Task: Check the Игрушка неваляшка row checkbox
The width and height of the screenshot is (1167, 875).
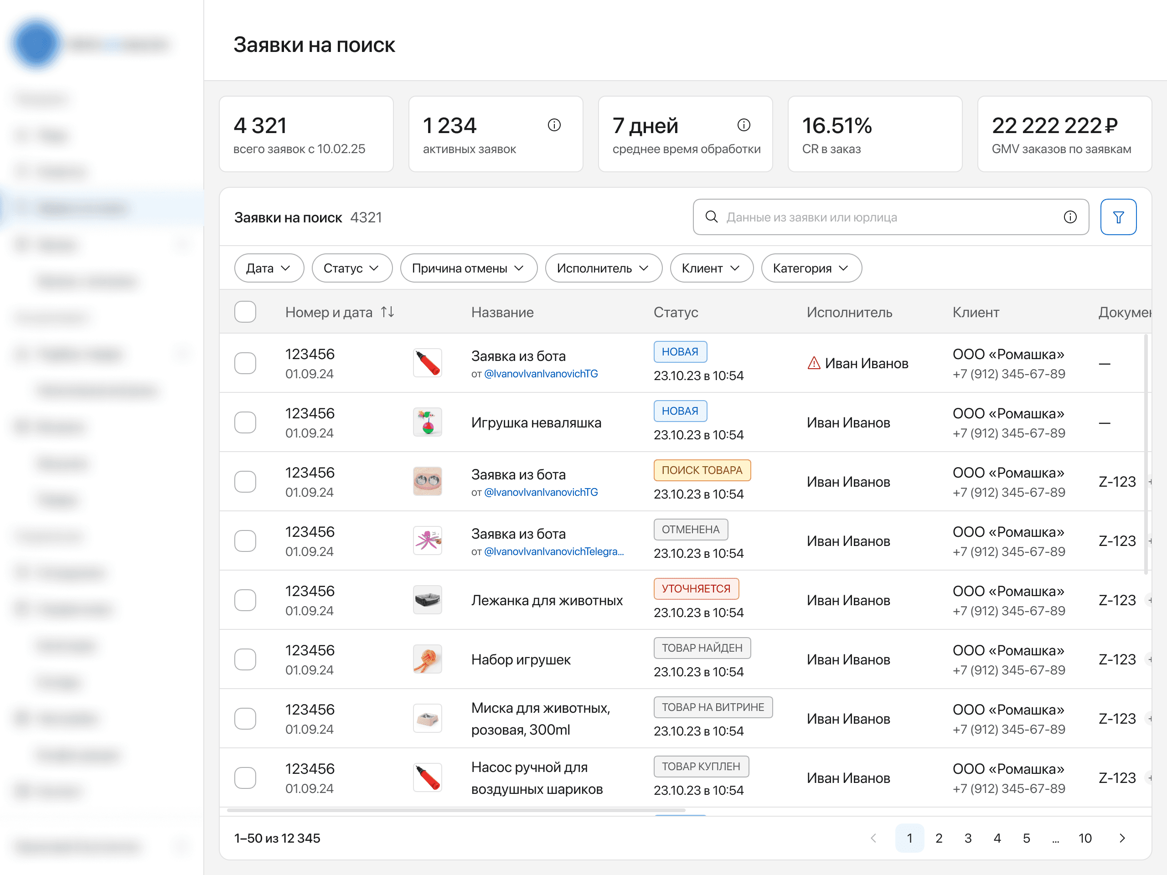Action: coord(245,422)
